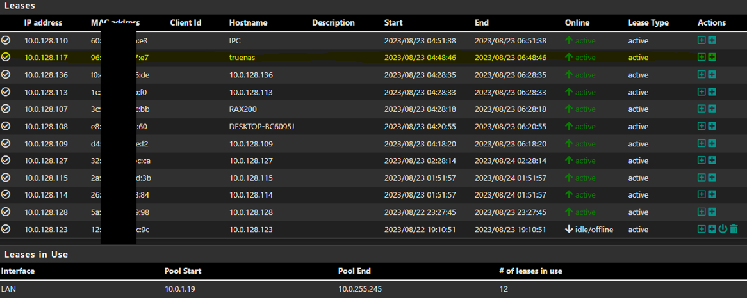
Task: Sort leases by IP address column
Action: [x=43, y=22]
